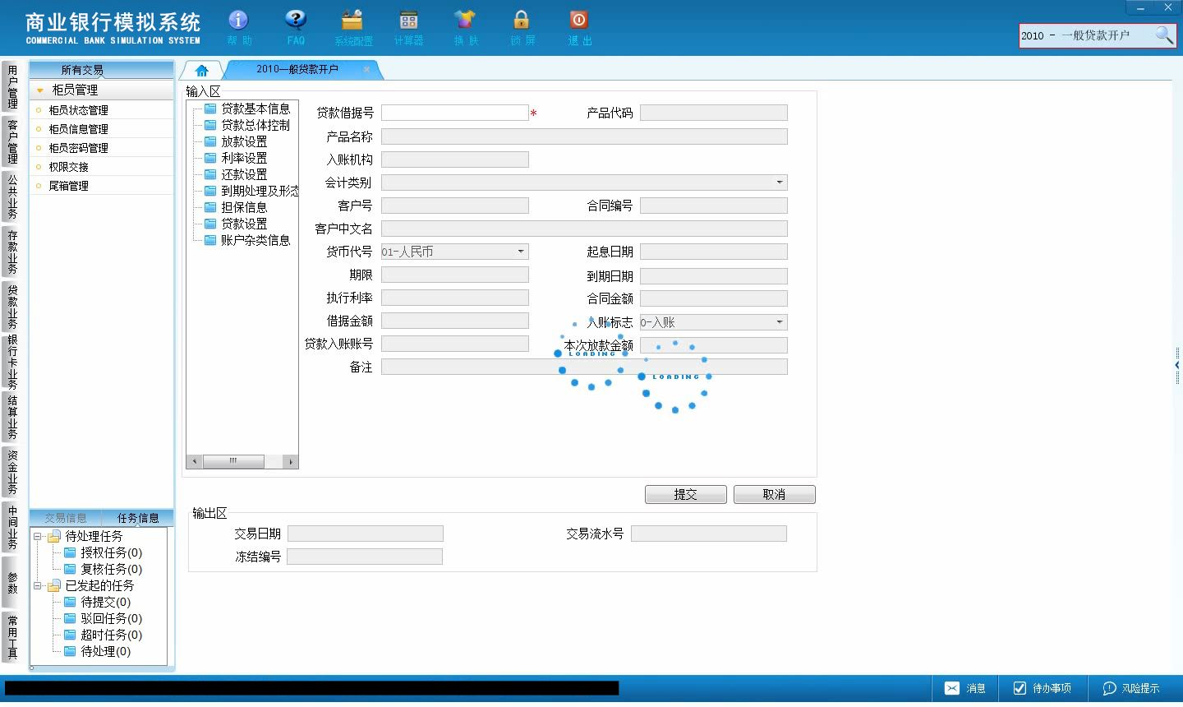Open 待提交(0) task folder
The image size is (1183, 707).
pos(97,602)
